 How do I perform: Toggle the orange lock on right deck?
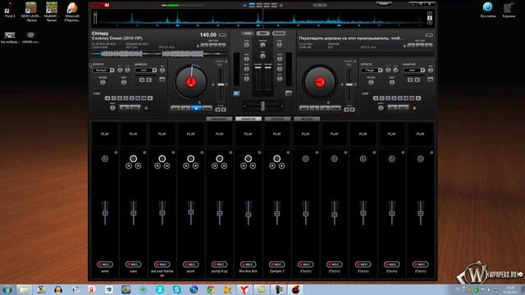pos(414,108)
